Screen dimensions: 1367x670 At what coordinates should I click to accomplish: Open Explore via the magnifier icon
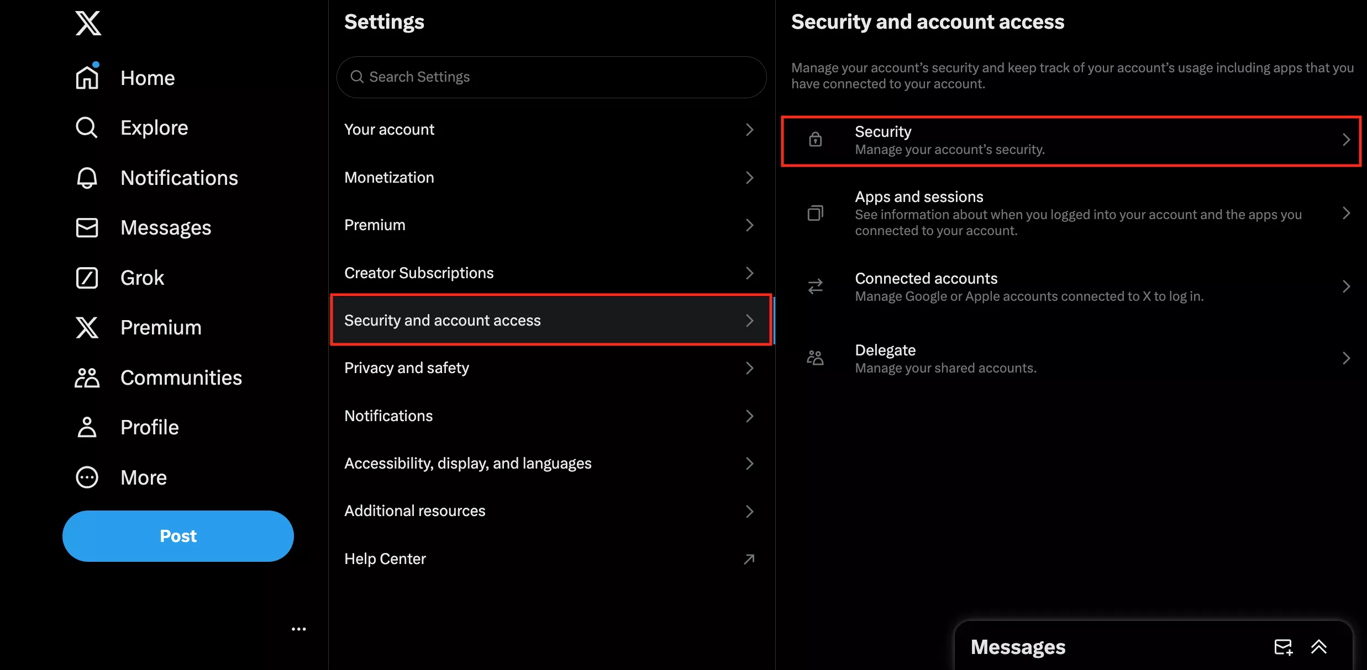pos(87,127)
